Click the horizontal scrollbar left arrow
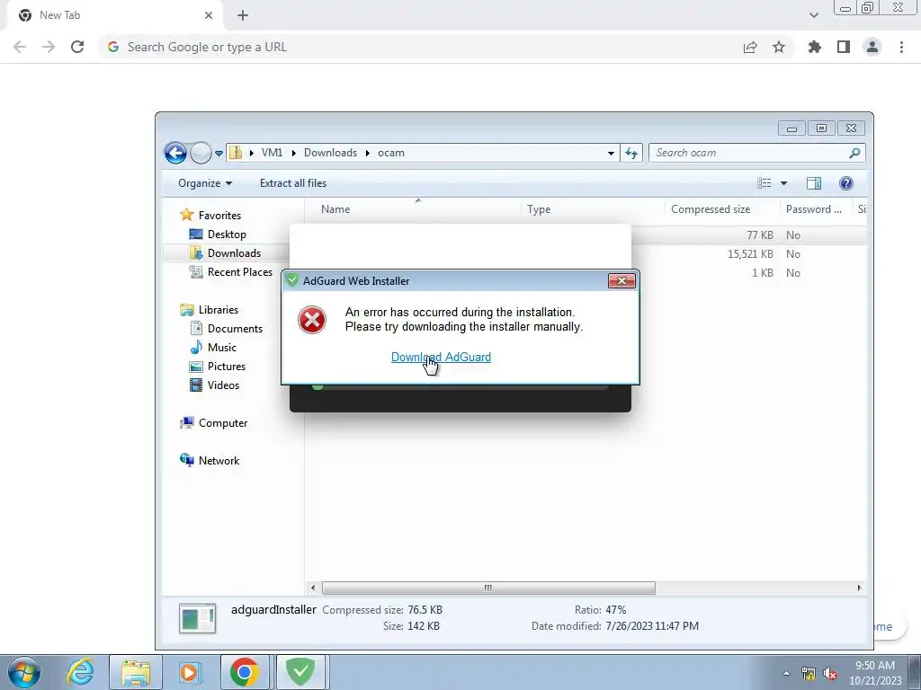Image resolution: width=921 pixels, height=690 pixels. click(312, 588)
